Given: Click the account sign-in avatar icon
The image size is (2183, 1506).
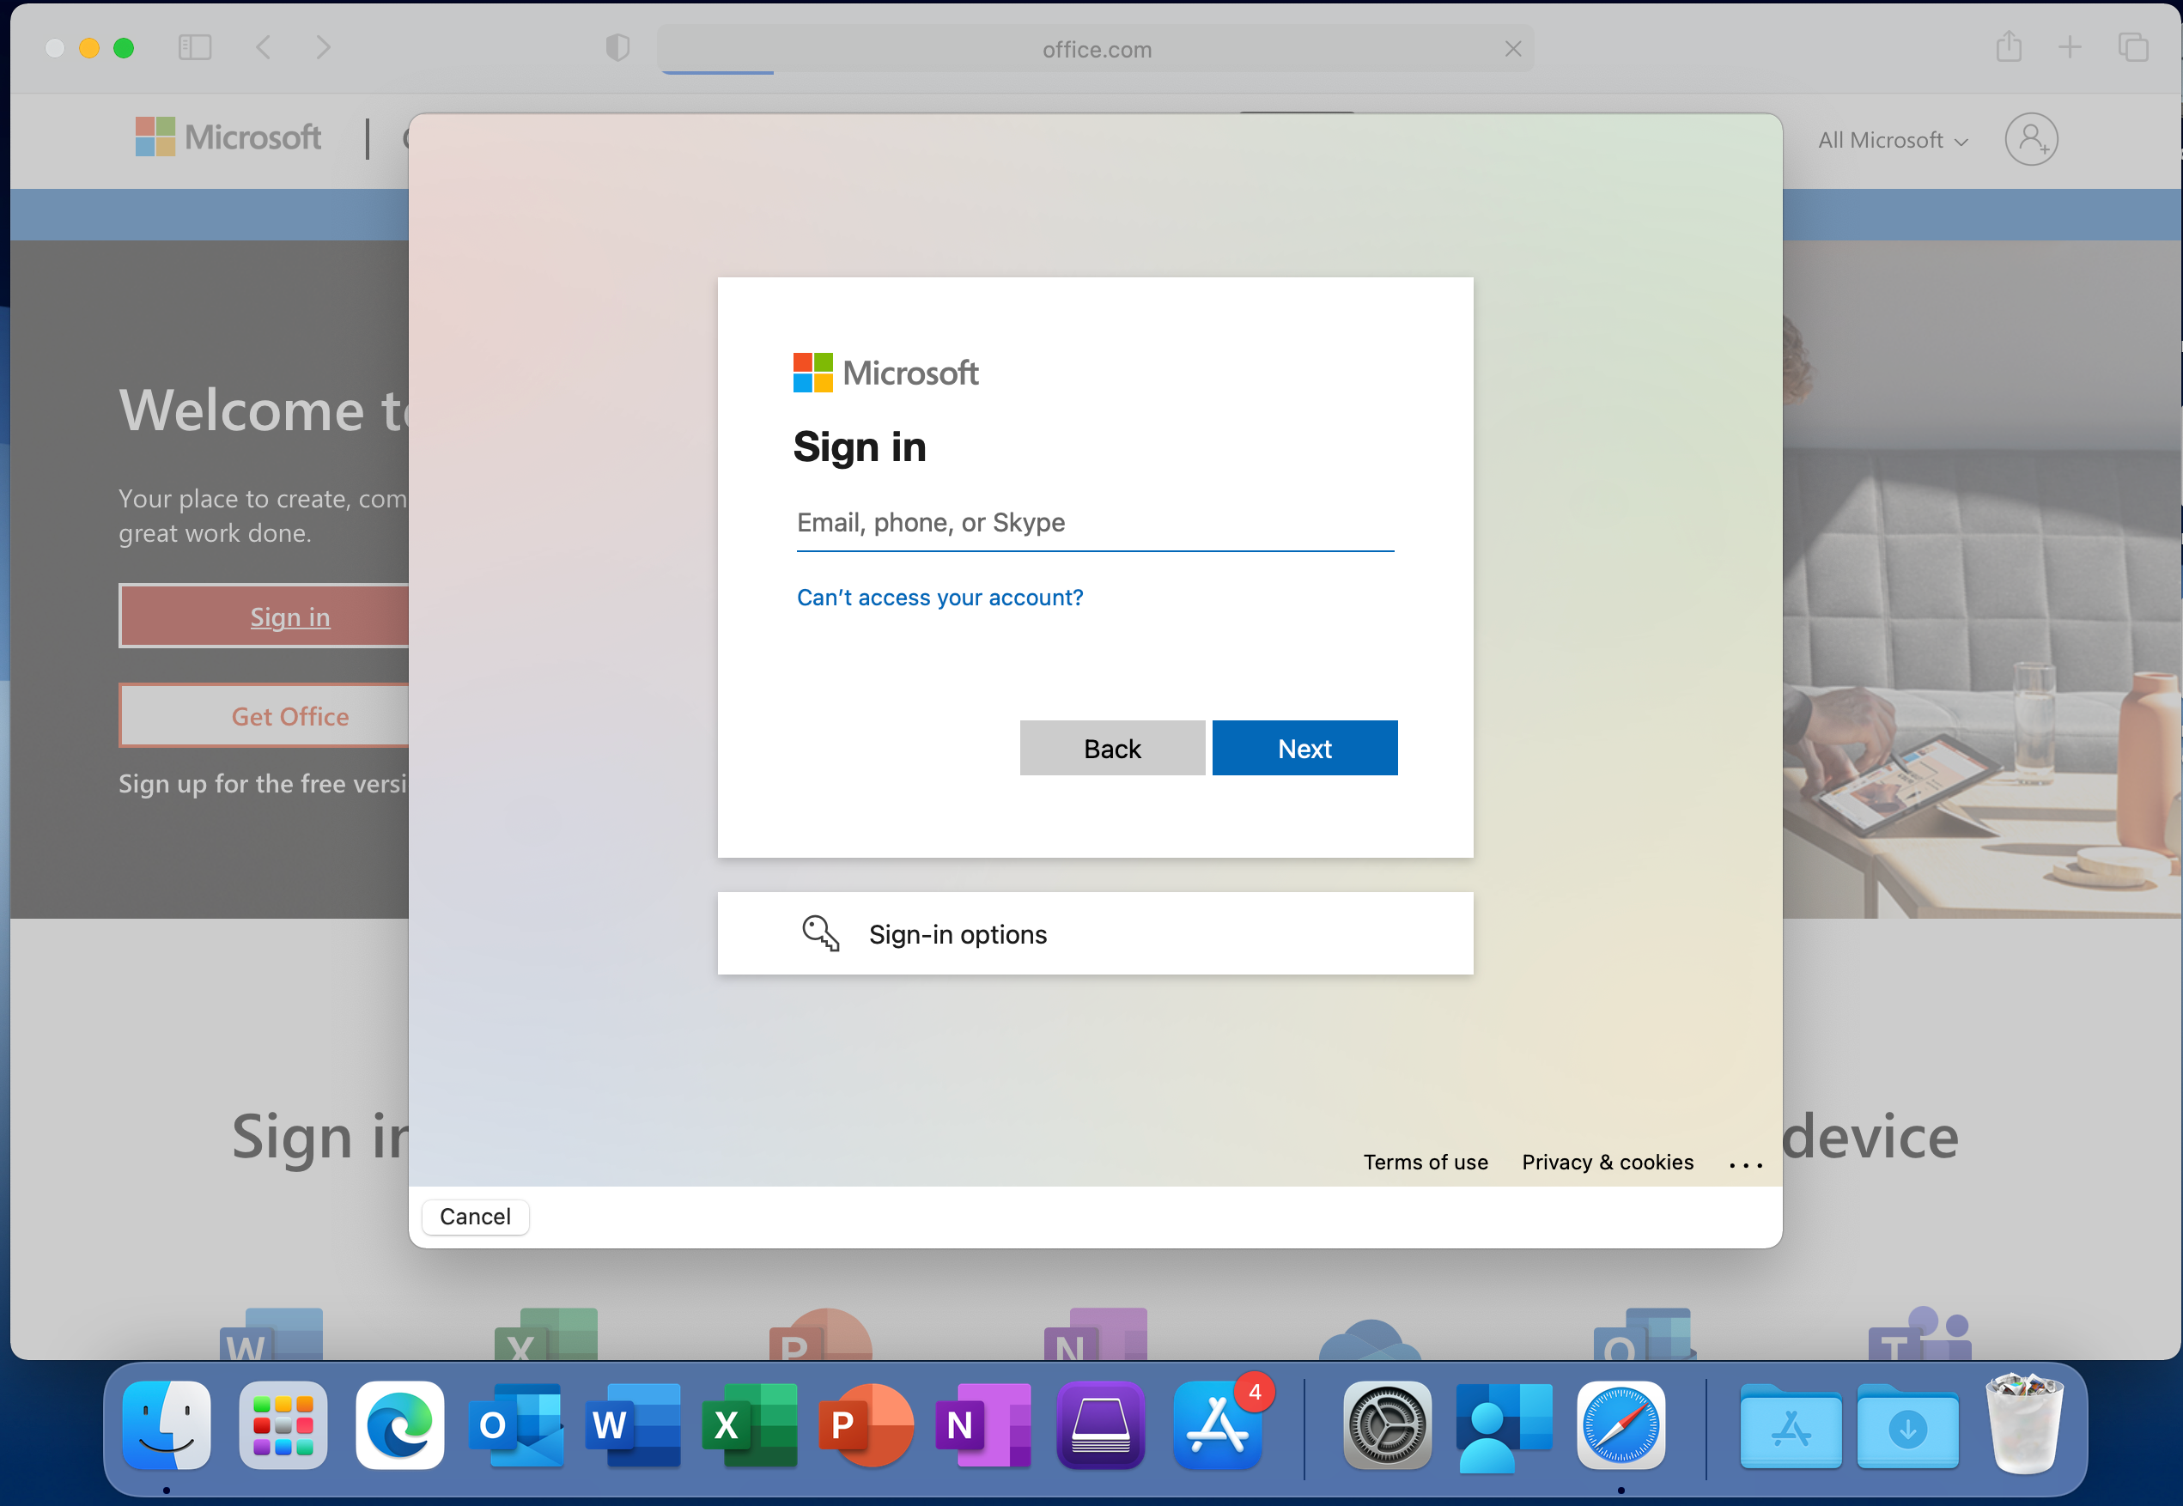Looking at the screenshot, I should 2031,140.
